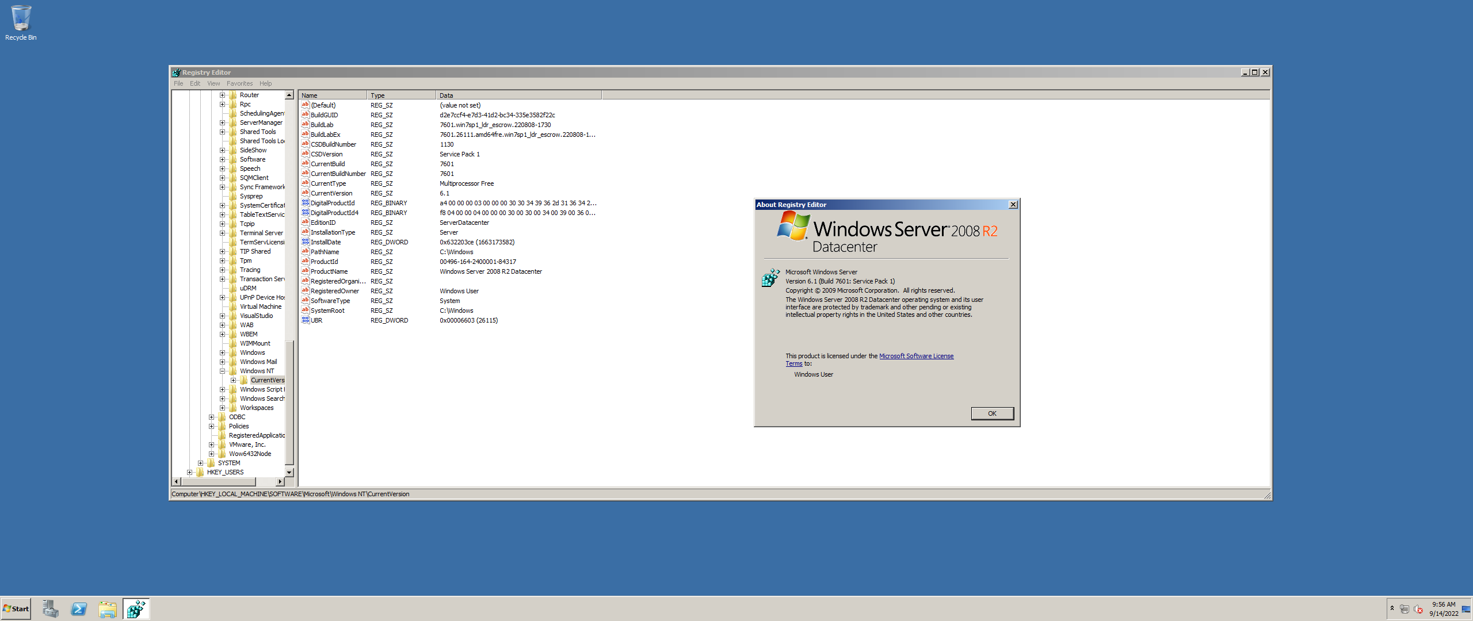
Task: Click the DigitalProductId4 binary value icon
Action: pyautogui.click(x=306, y=212)
